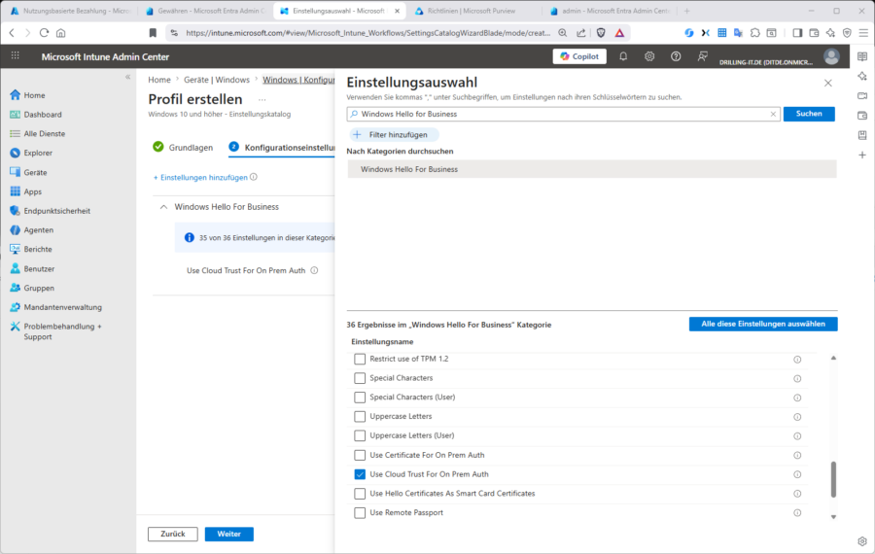
Task: Uncheck Use Cloud Trust For On Prem Auth
Action: click(x=360, y=474)
